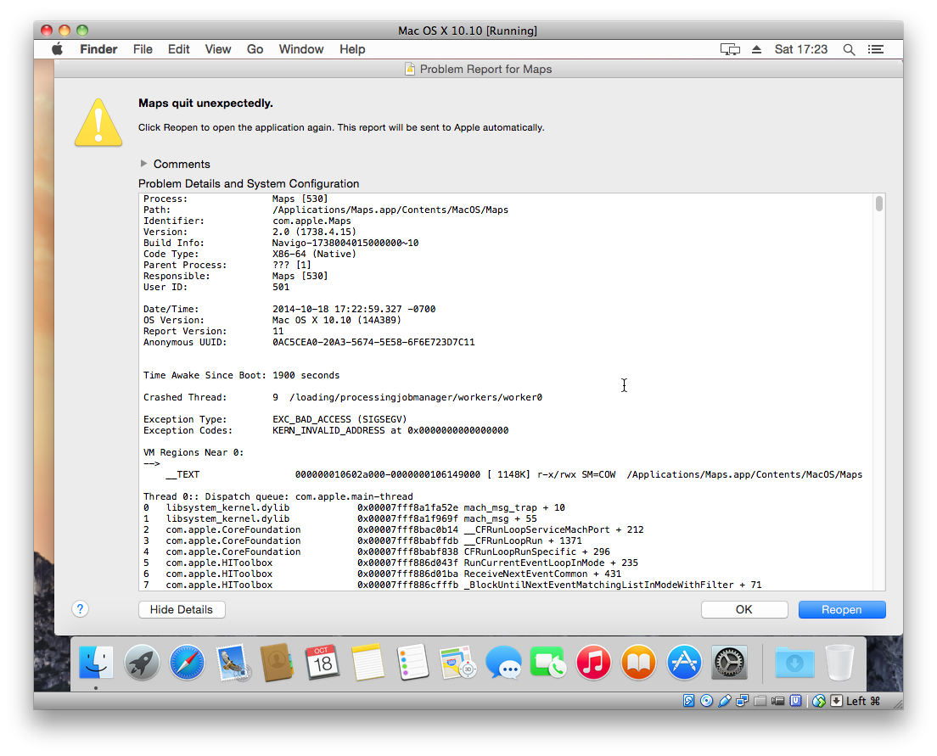This screenshot has height=756, width=937.
Task: Click 'Problem Report for Maps' window title
Action: [485, 70]
